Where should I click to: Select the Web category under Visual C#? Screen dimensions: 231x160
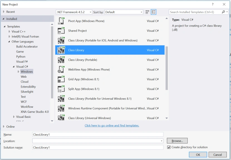24,77
